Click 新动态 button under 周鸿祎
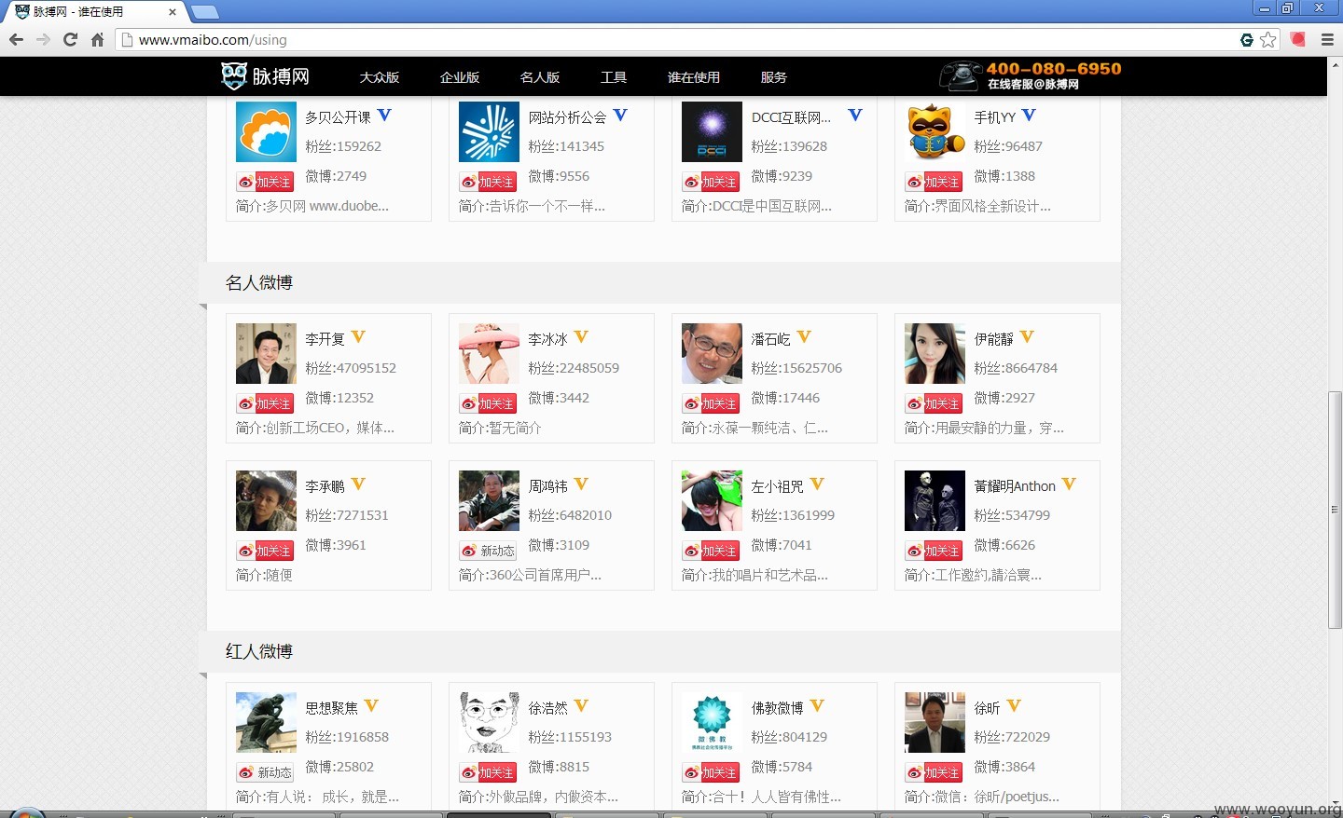 tap(488, 551)
